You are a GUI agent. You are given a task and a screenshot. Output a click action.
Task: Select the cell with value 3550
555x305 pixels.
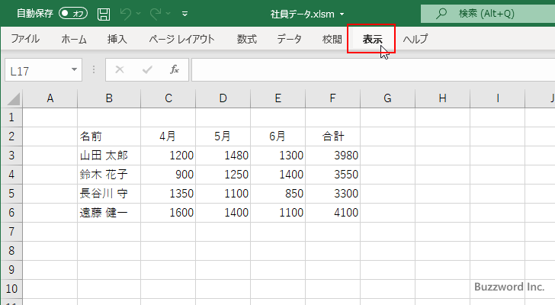332,175
